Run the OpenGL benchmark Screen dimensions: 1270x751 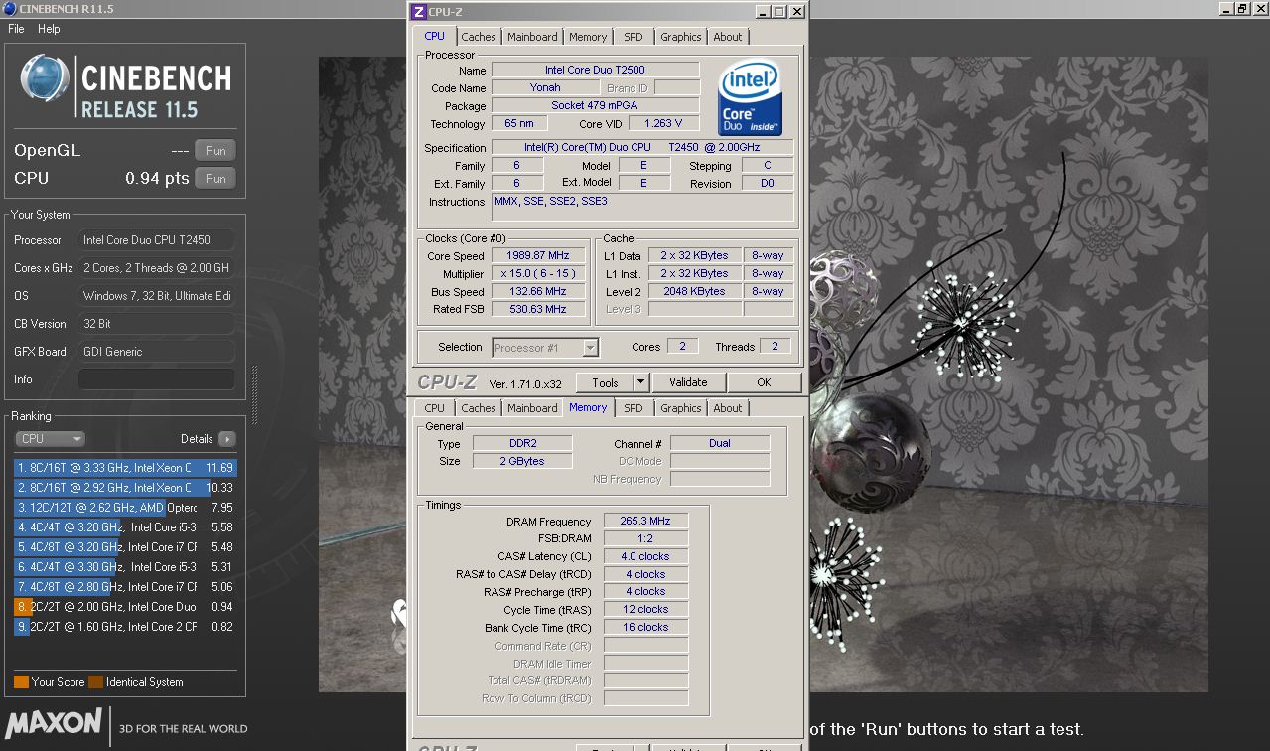pos(215,151)
